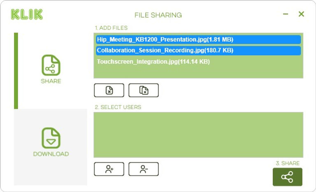Image resolution: width=316 pixels, height=192 pixels.
Task: Click the add user icon
Action: pyautogui.click(x=109, y=169)
